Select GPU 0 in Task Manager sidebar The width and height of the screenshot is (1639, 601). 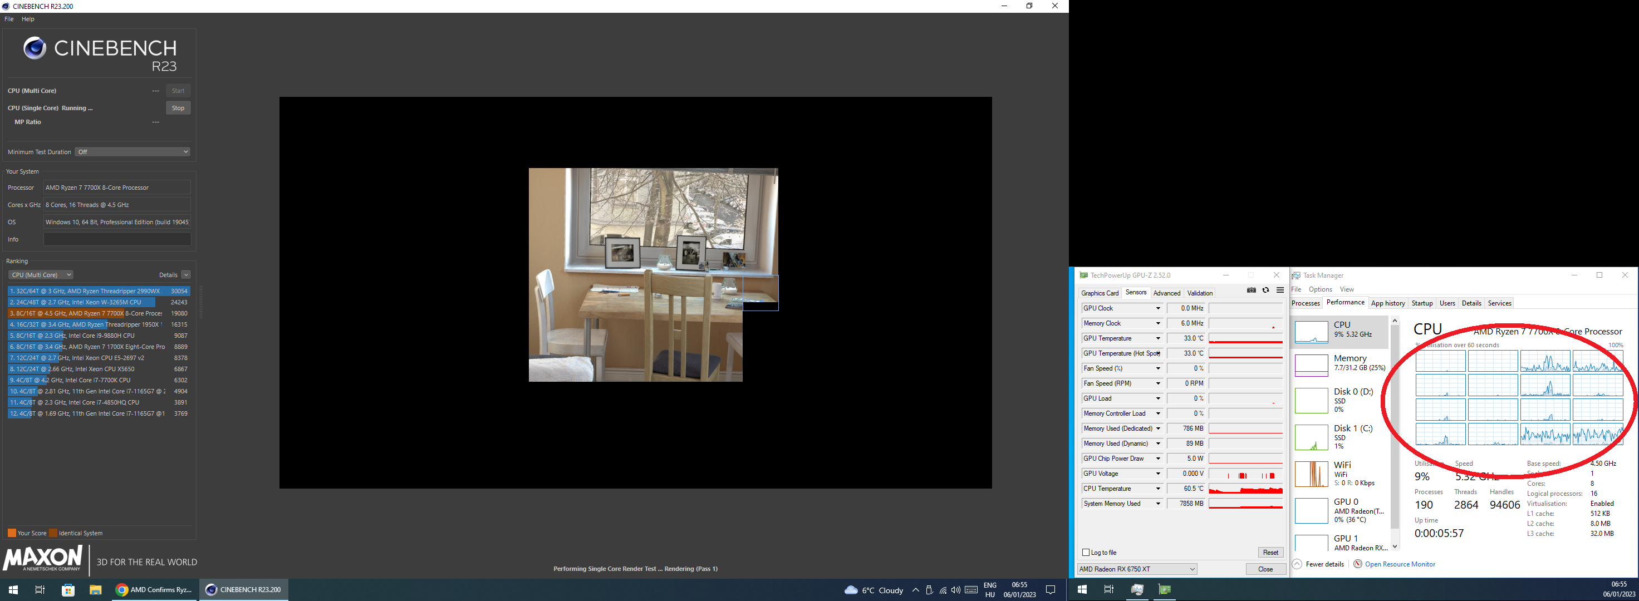[1341, 511]
